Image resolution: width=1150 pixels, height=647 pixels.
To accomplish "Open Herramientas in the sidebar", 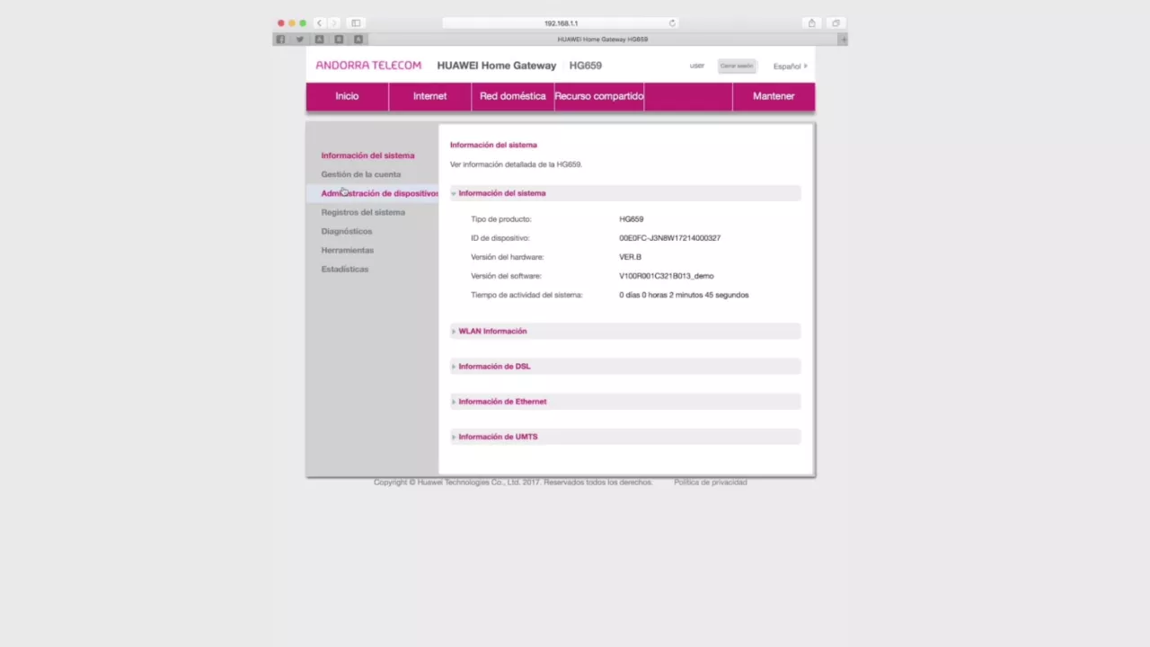I will [x=347, y=250].
